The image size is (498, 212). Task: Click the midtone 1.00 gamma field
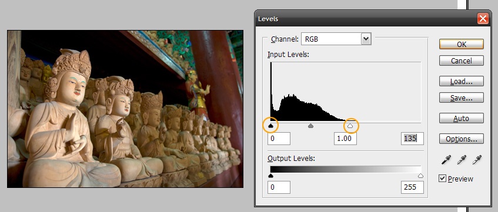point(345,139)
